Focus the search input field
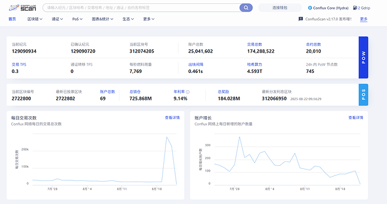This screenshot has width=387, height=204. tap(141, 8)
